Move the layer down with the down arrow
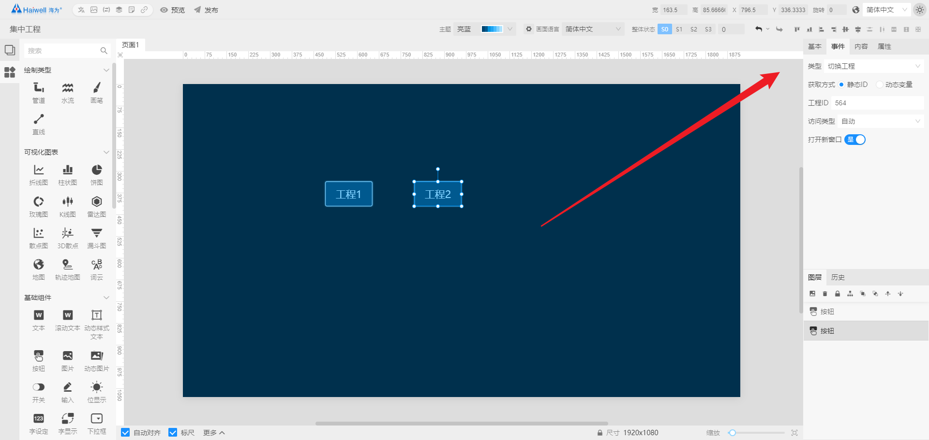Viewport: 929px width, 440px height. (x=900, y=294)
